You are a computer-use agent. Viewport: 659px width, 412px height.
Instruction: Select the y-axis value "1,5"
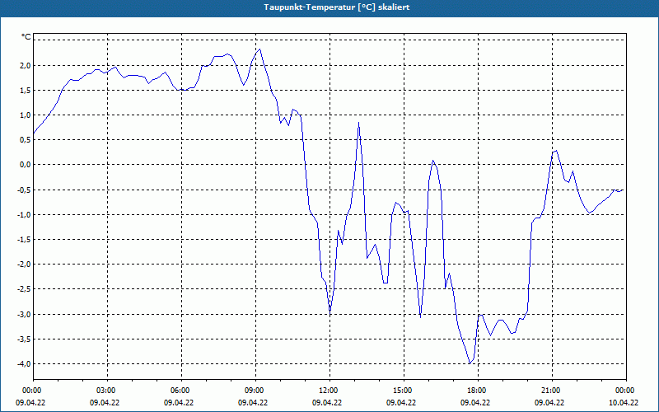pos(26,90)
